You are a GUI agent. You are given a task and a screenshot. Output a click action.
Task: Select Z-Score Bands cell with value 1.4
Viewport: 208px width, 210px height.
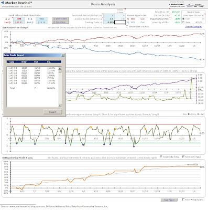click(x=109, y=19)
